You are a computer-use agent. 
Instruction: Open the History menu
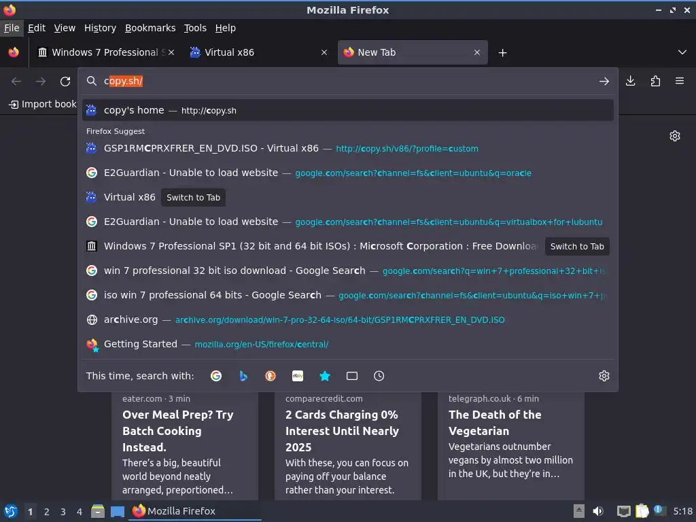(x=101, y=28)
